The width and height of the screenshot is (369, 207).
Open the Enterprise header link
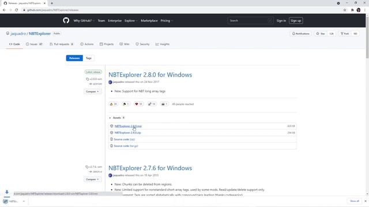115,21
